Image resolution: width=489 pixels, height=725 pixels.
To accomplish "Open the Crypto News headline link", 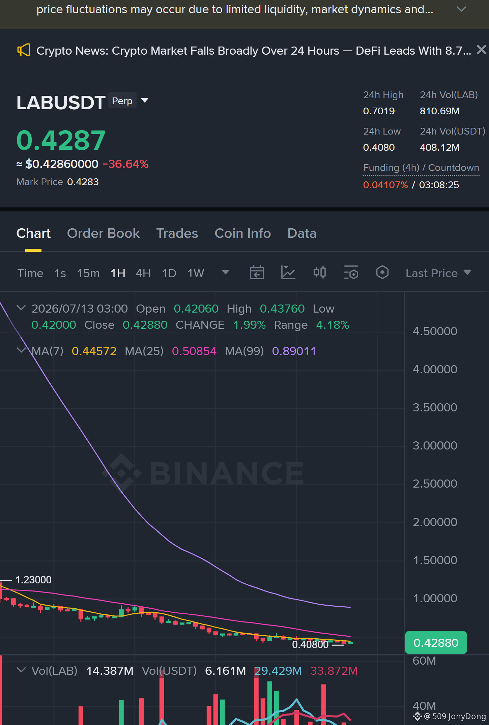I will 254,51.
